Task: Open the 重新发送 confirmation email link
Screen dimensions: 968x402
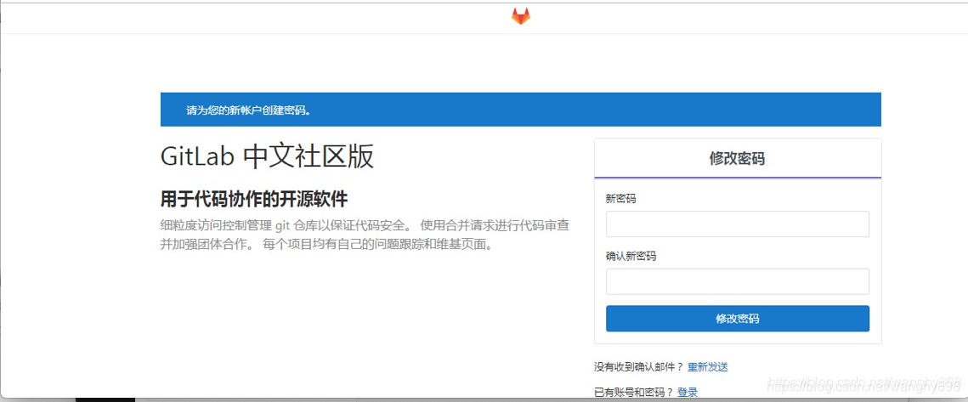Action: [707, 367]
